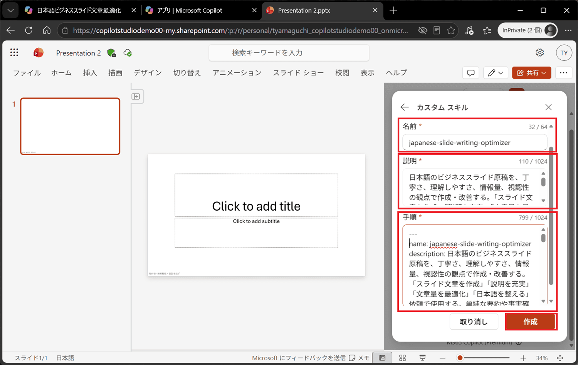
Task: Refresh the browser page
Action: [x=29, y=30]
